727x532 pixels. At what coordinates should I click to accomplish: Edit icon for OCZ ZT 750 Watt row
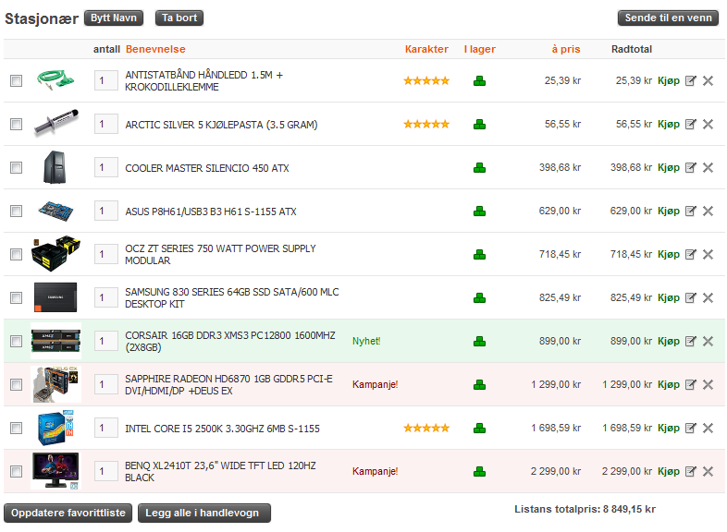point(691,254)
